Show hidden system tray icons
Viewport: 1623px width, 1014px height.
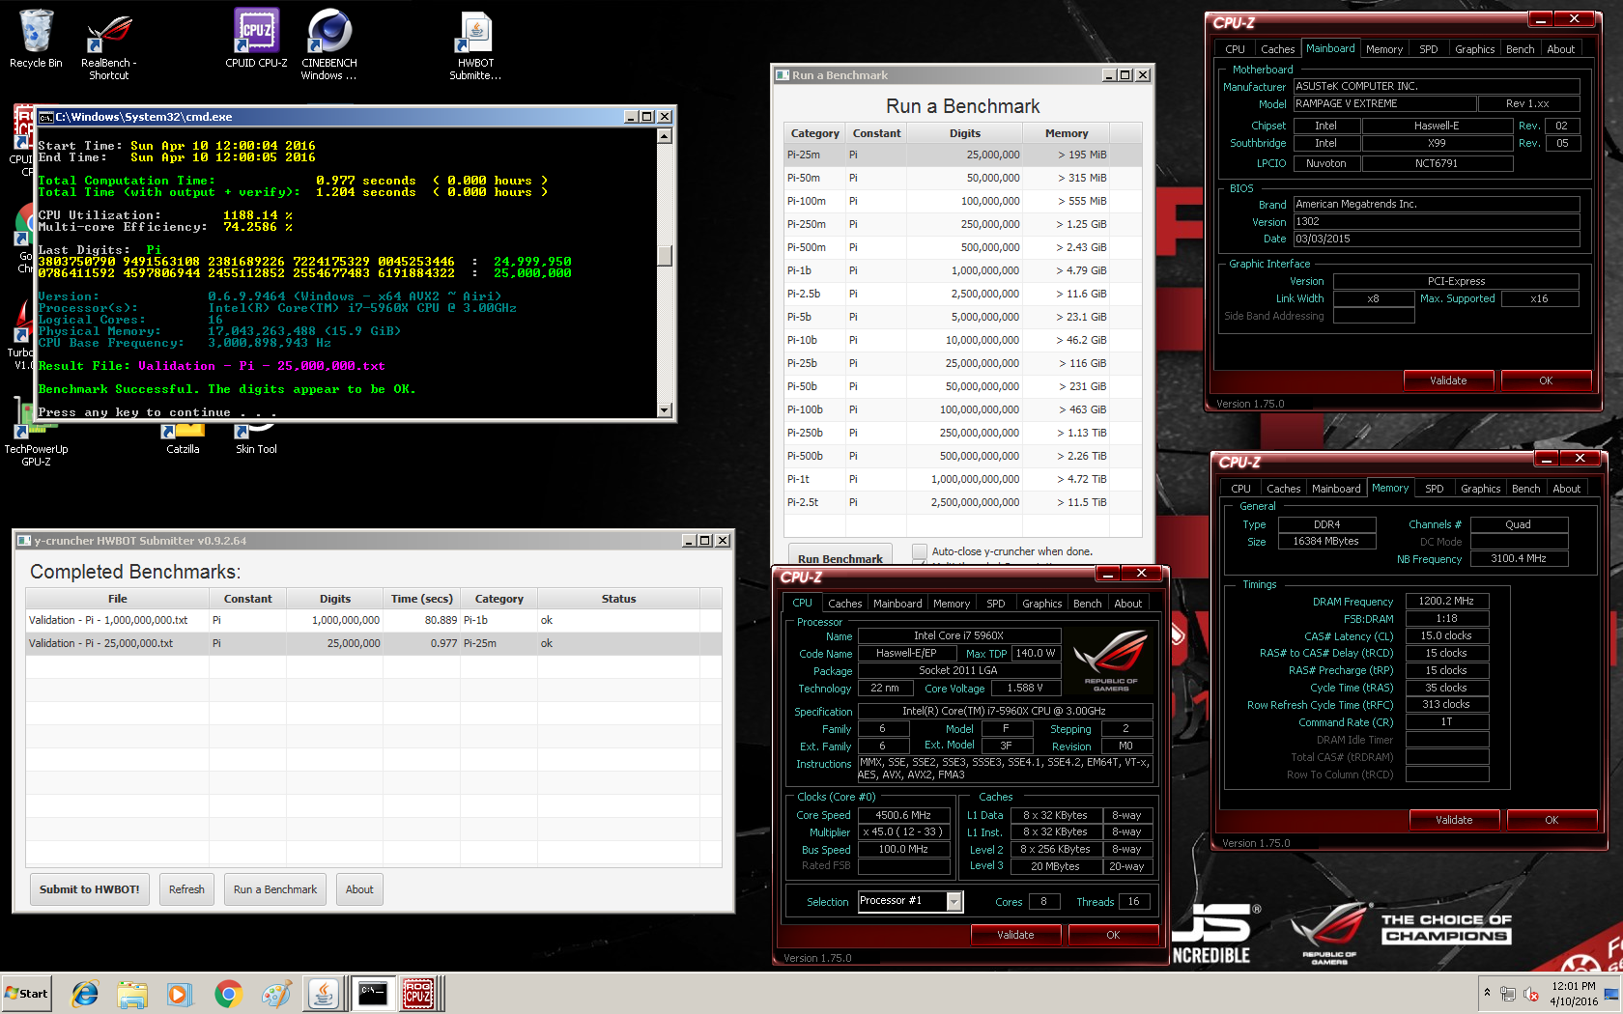[x=1487, y=993]
